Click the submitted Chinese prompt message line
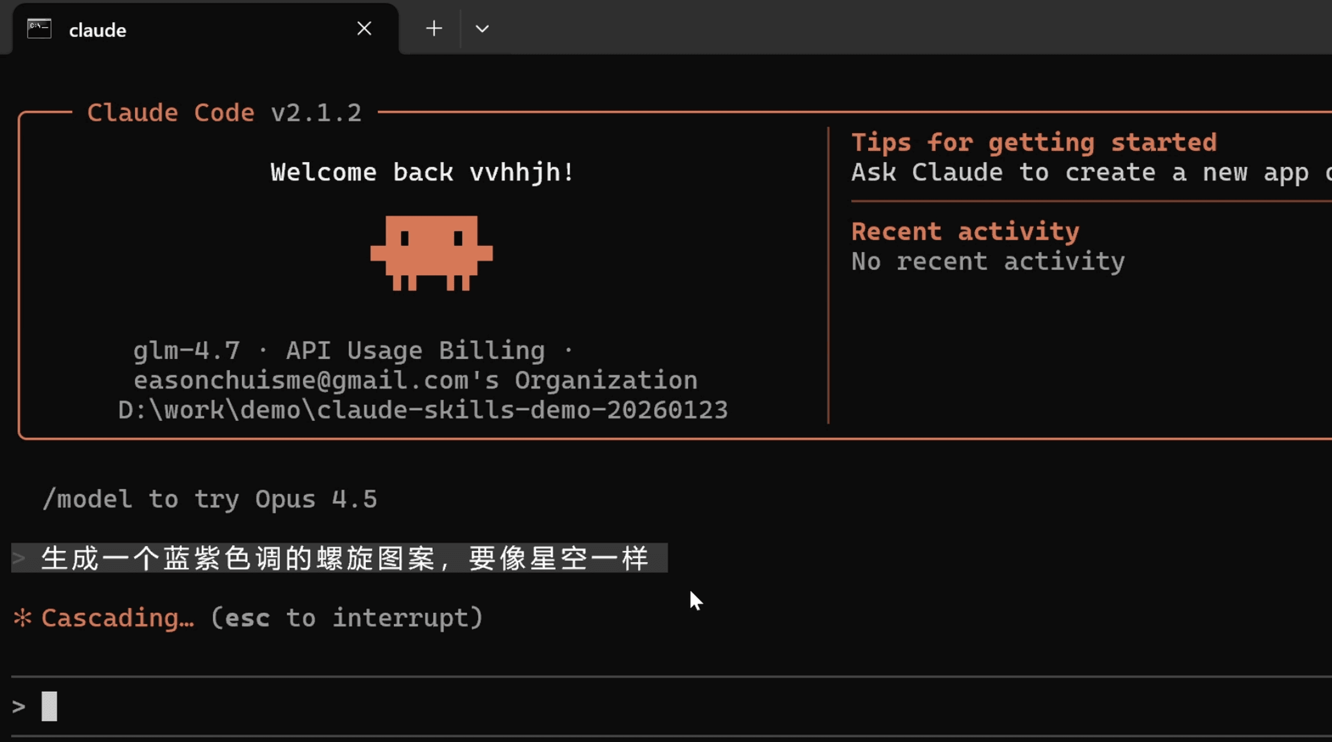 (x=344, y=558)
